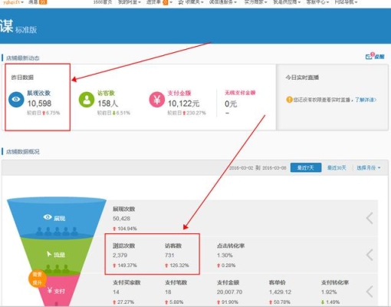Image resolution: width=391 pixels, height=307 pixels.
Task: Switch to the 最近30天 tab
Action: pyautogui.click(x=337, y=168)
